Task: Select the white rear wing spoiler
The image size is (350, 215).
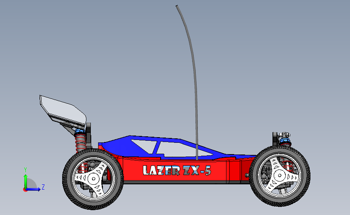Action: 63,110
